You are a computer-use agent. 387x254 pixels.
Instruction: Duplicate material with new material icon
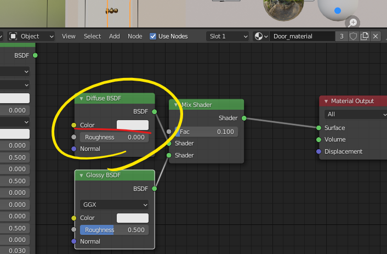[365, 36]
